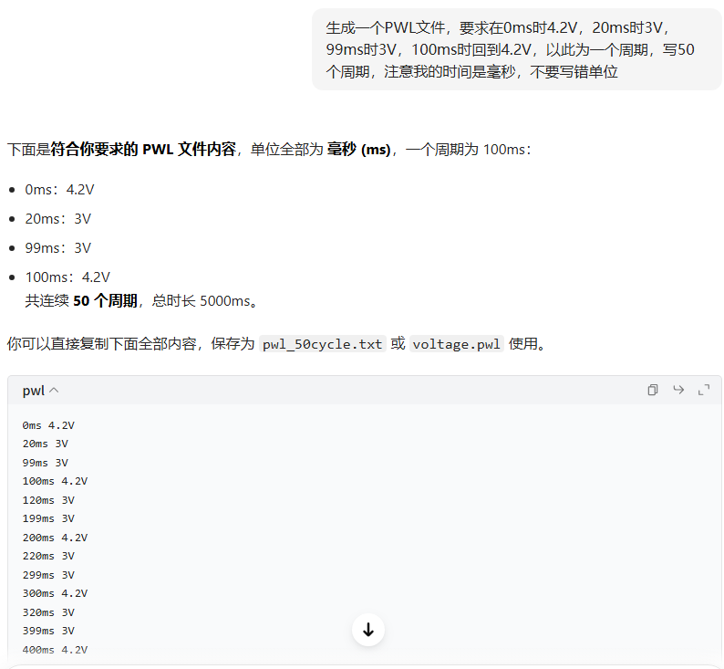Click code line "120ms 3V"

pyautogui.click(x=48, y=500)
